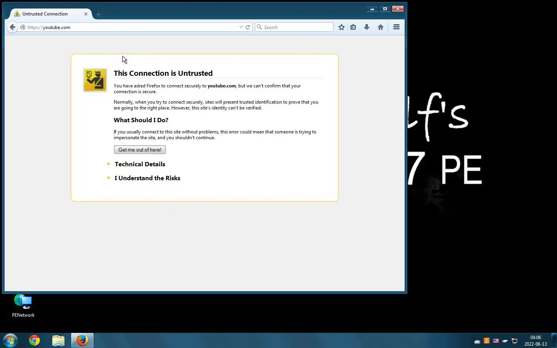Select the Untrusted Connection tab
The image size is (557, 348).
click(51, 14)
